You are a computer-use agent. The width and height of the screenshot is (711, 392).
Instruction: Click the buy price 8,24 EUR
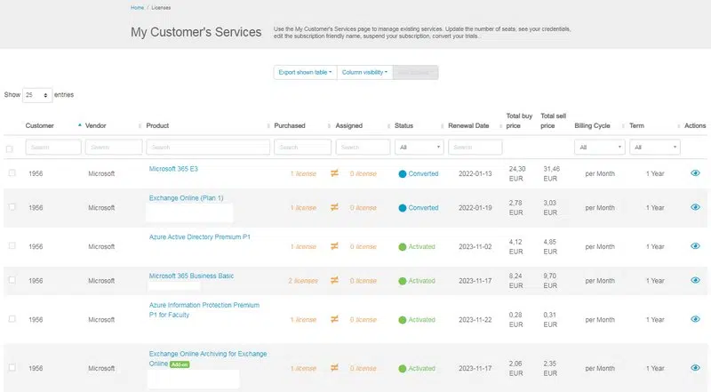(516, 281)
